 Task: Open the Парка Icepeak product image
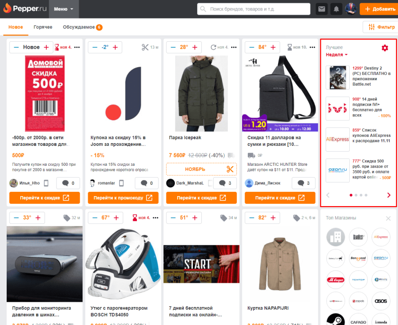pyautogui.click(x=201, y=94)
